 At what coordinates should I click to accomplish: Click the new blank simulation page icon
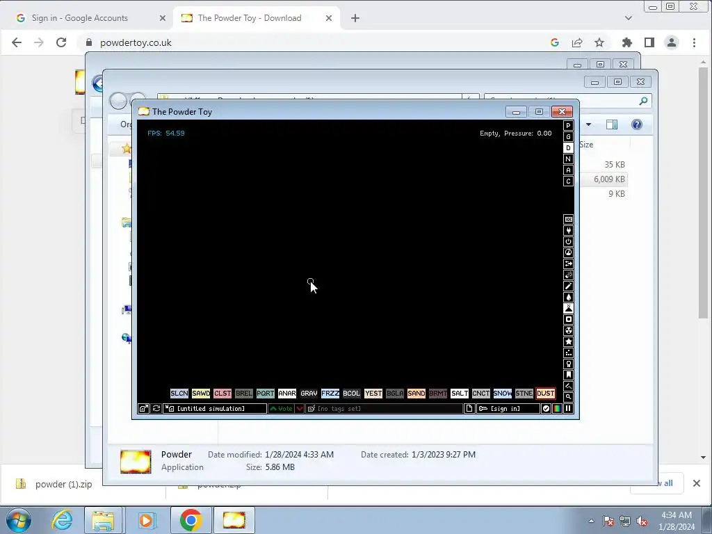pyautogui.click(x=469, y=409)
